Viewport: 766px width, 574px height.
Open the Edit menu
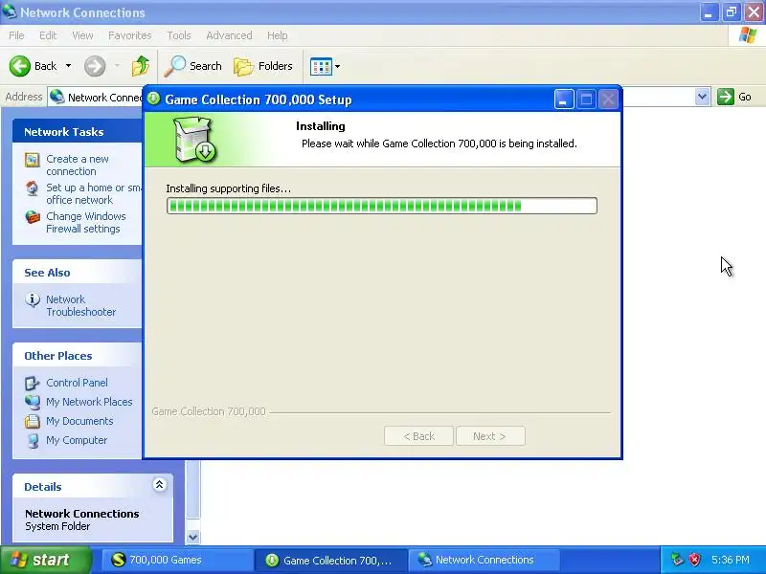point(48,35)
